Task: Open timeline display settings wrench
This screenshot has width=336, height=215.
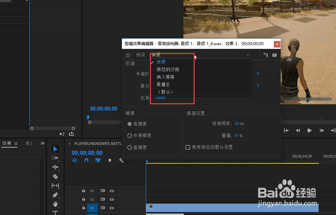Action: pyautogui.click(x=121, y=160)
